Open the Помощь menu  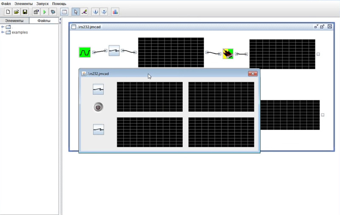[59, 4]
